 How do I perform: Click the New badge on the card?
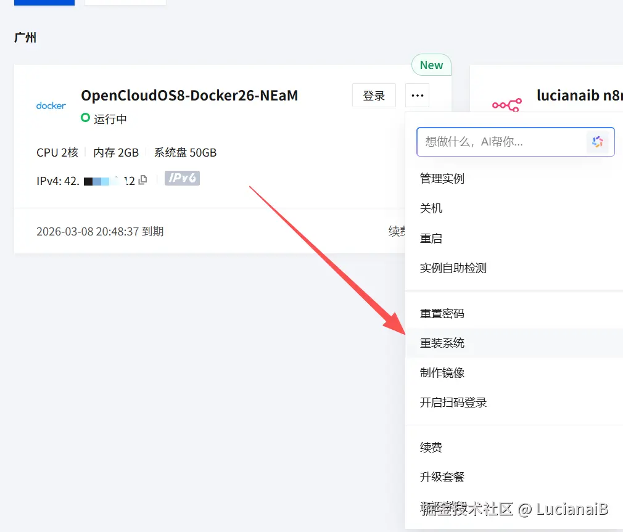(431, 65)
